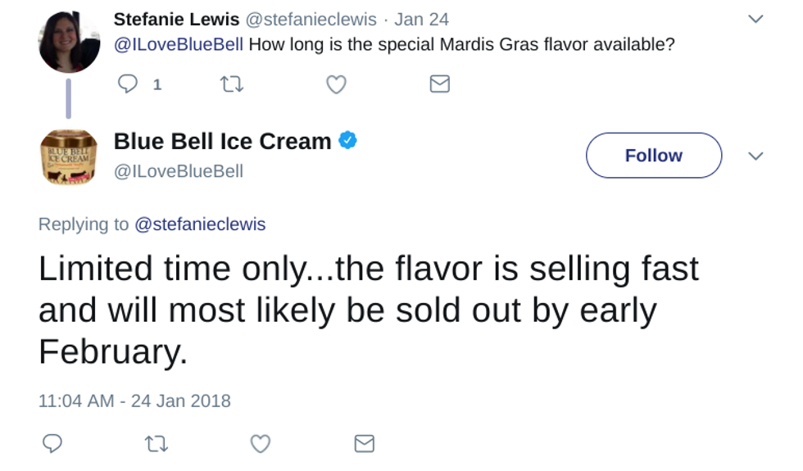The height and width of the screenshot is (471, 803).
Task: Click the Blue Bell ice cream tub avatar
Action: (x=69, y=156)
